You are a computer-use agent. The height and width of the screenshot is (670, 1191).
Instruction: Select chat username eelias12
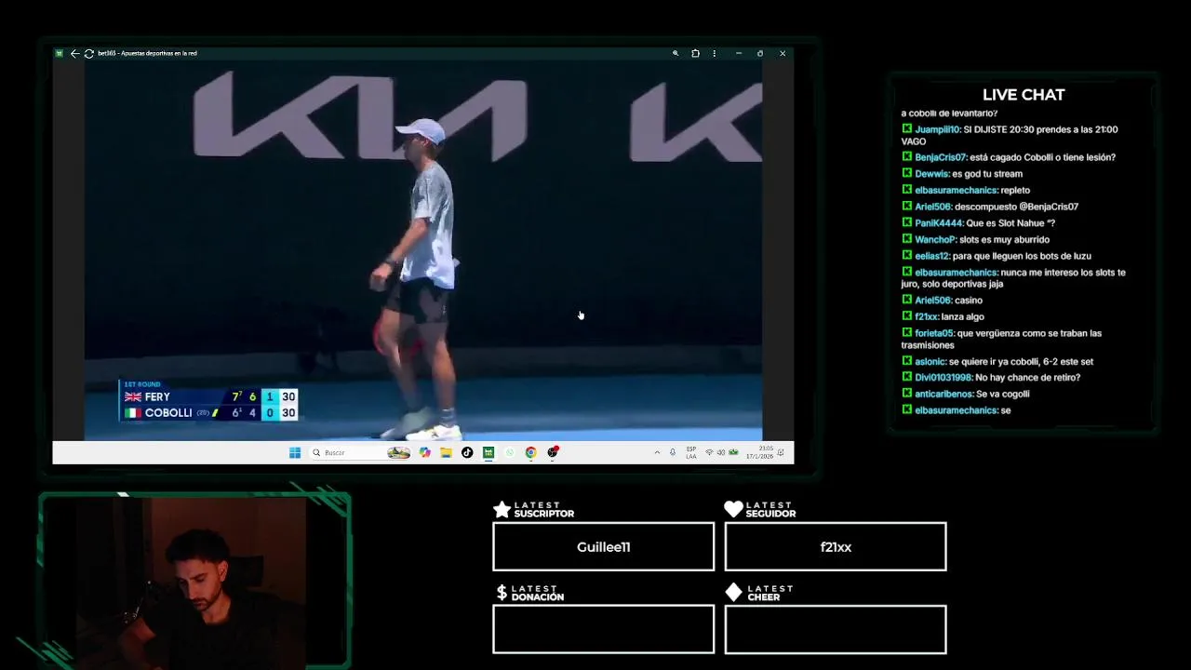coord(932,256)
